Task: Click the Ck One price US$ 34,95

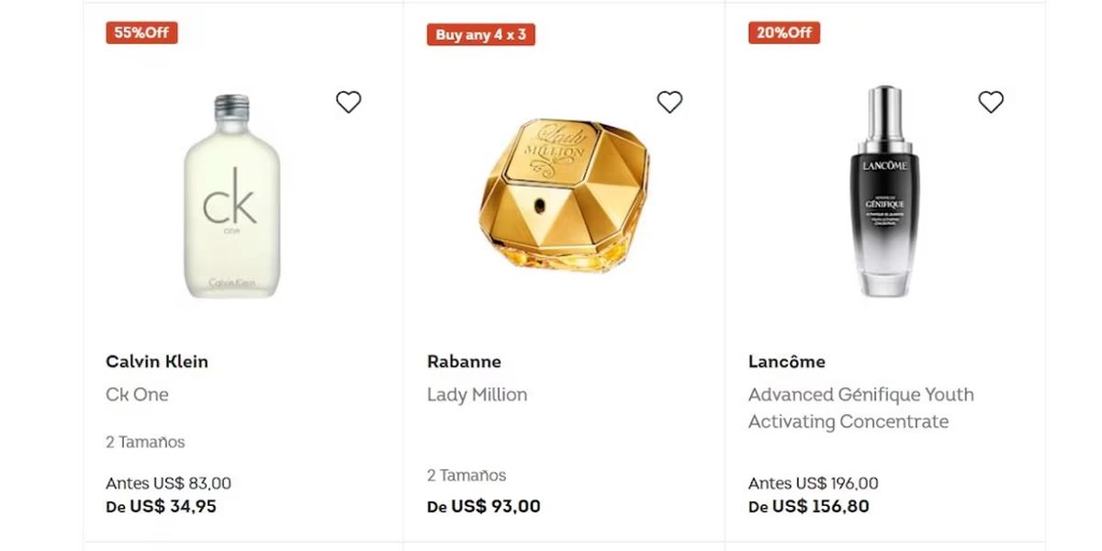Action: click(x=172, y=506)
